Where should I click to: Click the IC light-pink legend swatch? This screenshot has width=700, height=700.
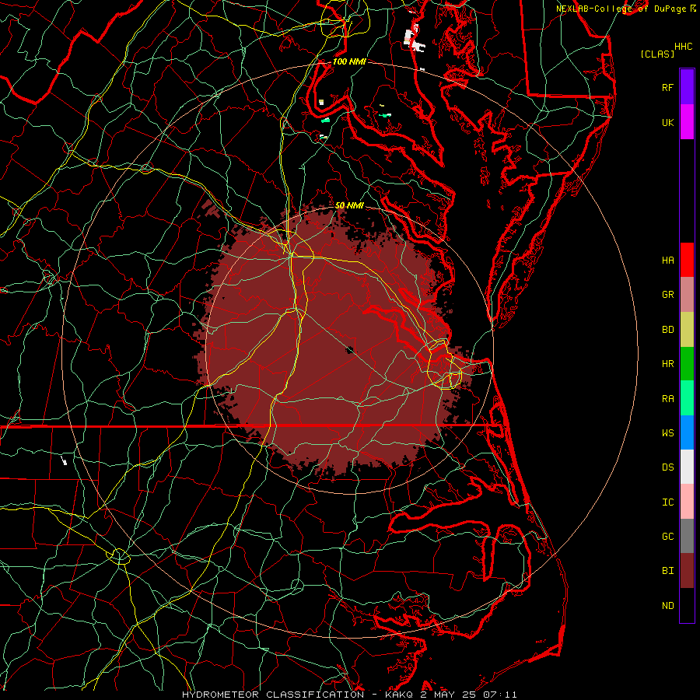point(687,502)
